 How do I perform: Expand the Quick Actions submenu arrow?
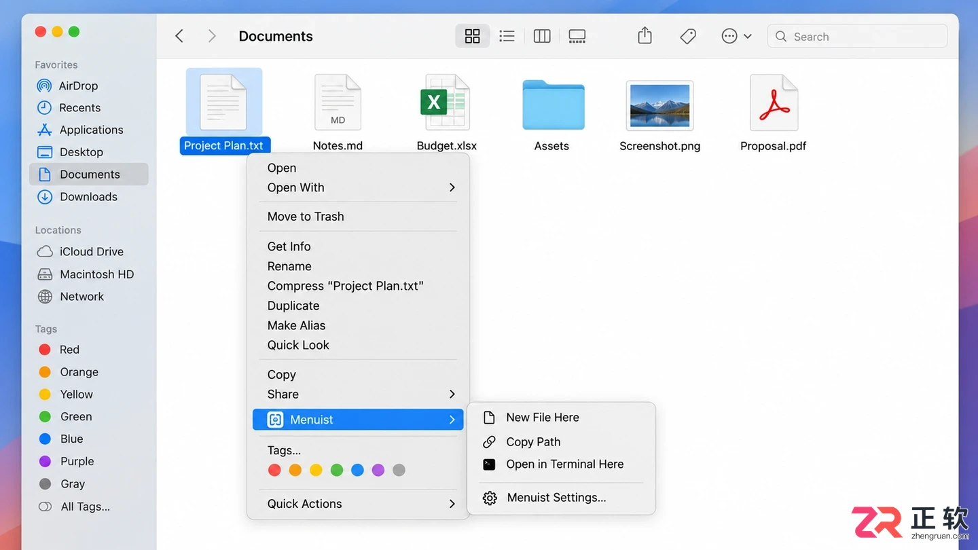coord(452,504)
